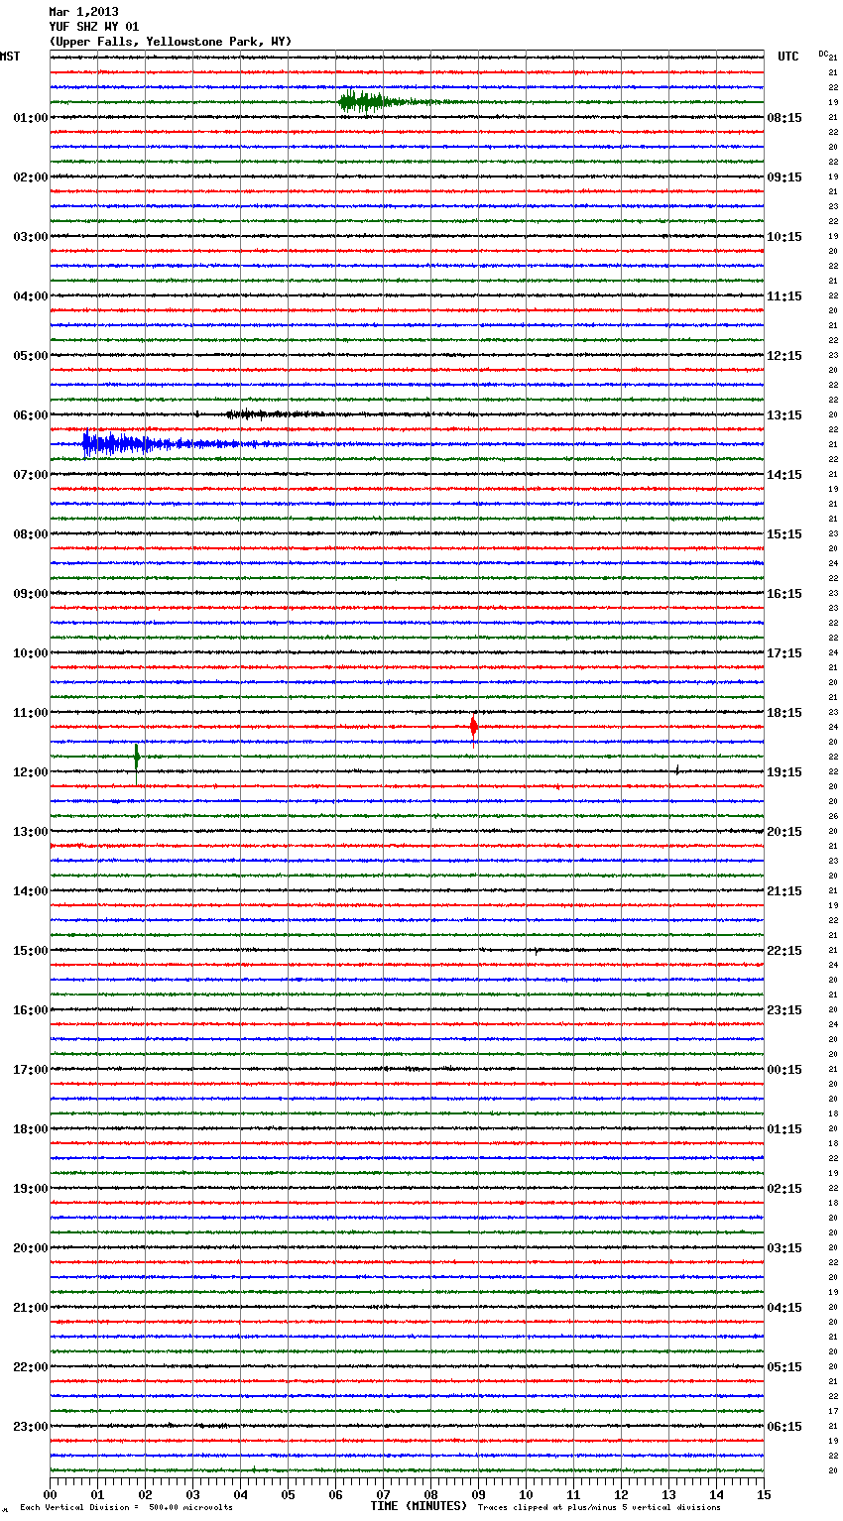Click the UTC timezone label

pyautogui.click(x=788, y=57)
